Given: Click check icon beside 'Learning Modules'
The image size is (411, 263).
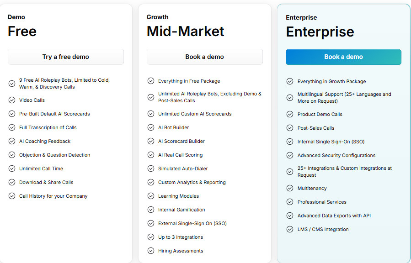Looking at the screenshot, I should click(151, 196).
